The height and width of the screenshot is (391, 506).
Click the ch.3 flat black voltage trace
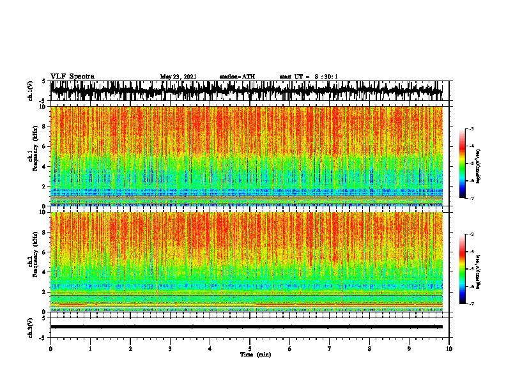pyautogui.click(x=247, y=327)
